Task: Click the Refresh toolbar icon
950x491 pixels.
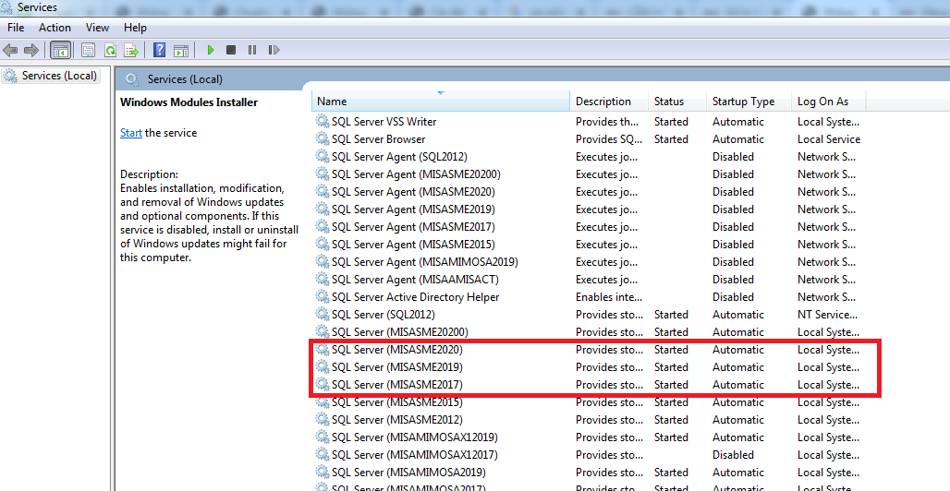Action: pos(110,50)
